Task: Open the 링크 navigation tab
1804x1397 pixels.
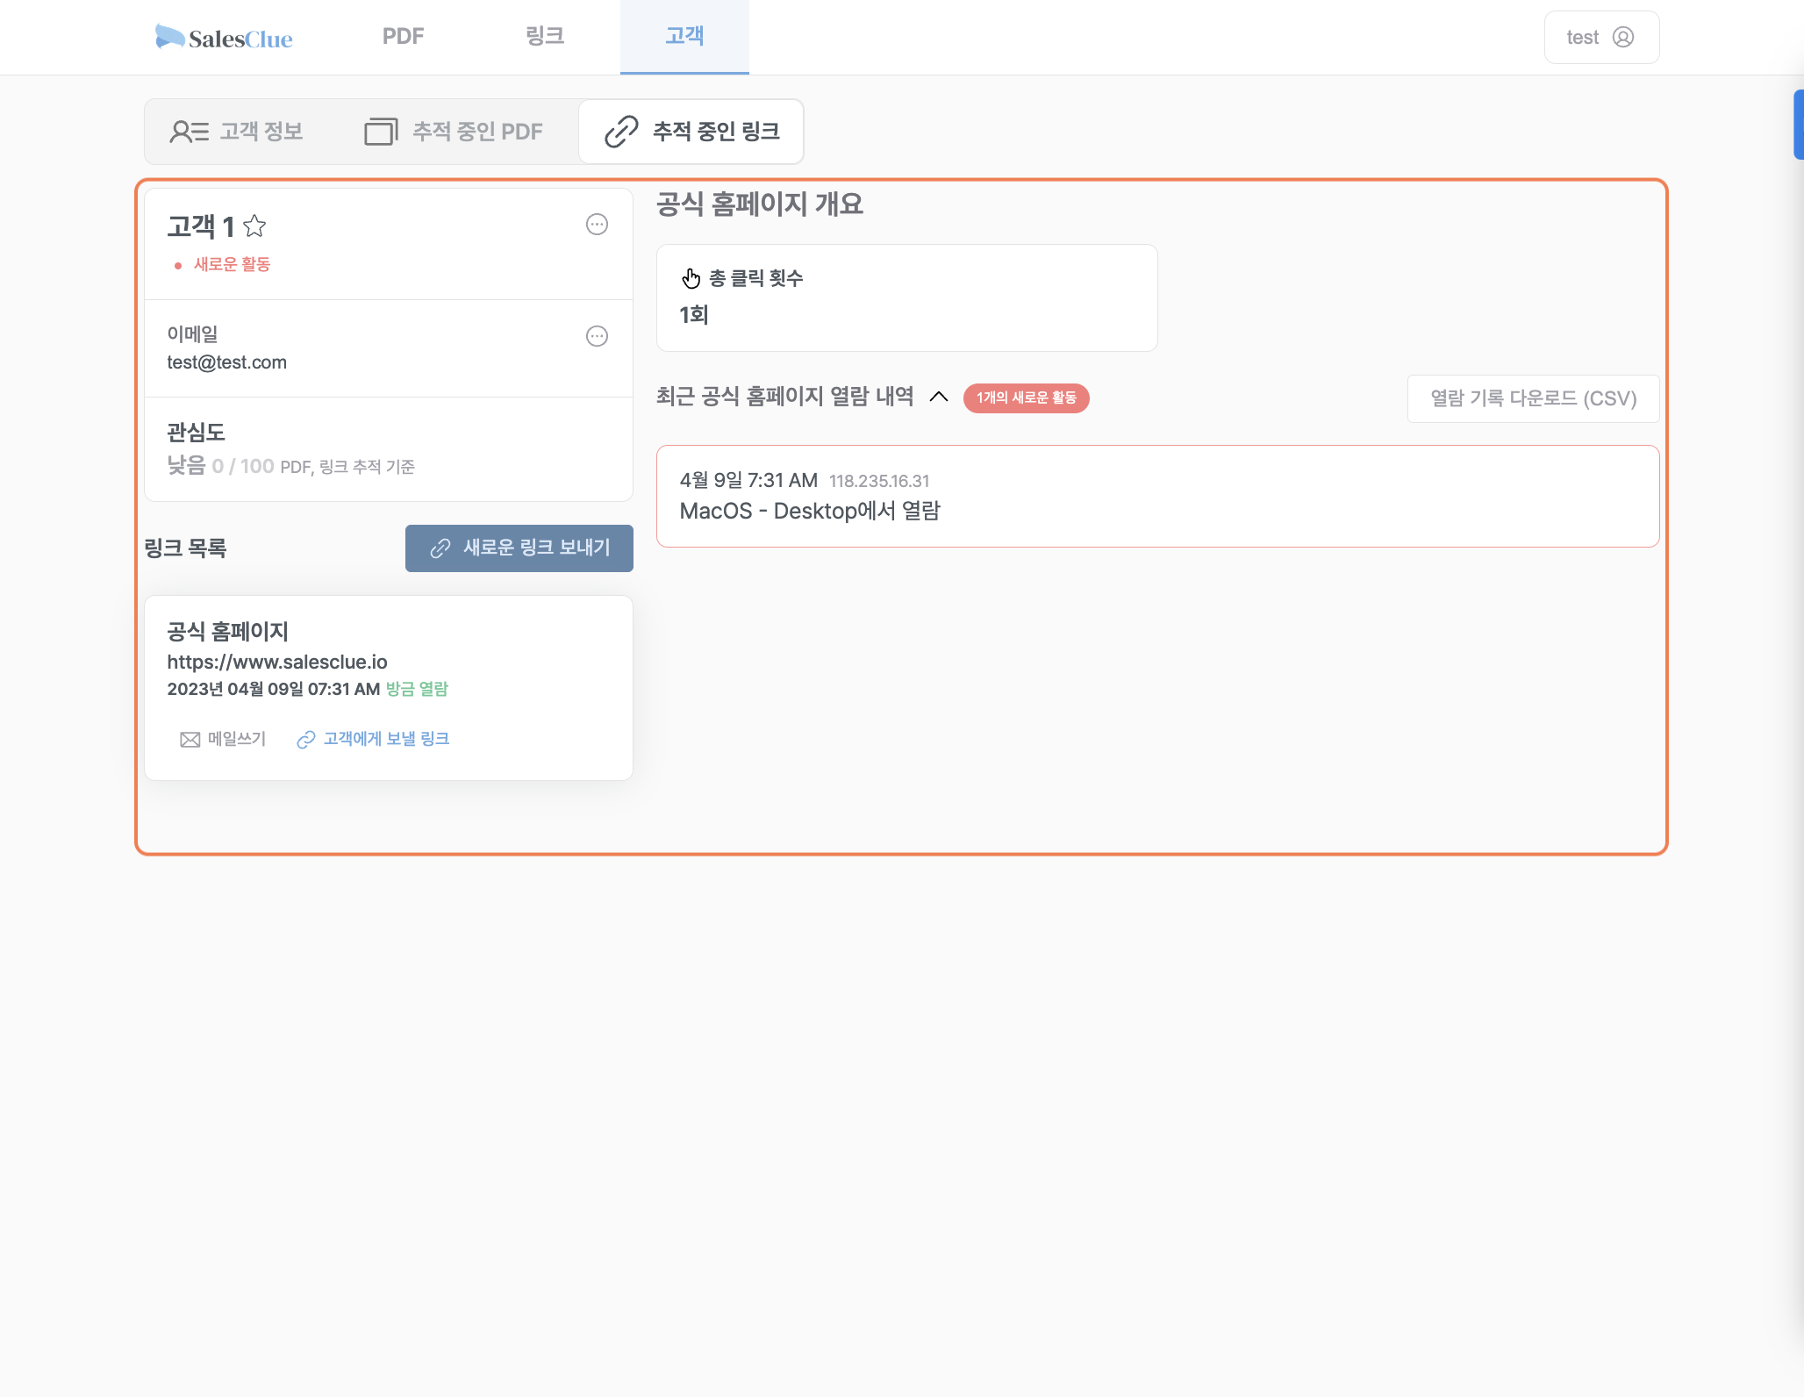Action: [544, 37]
